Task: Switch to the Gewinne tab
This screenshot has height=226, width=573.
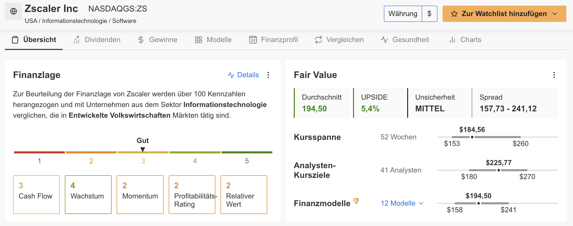Action: (x=157, y=40)
